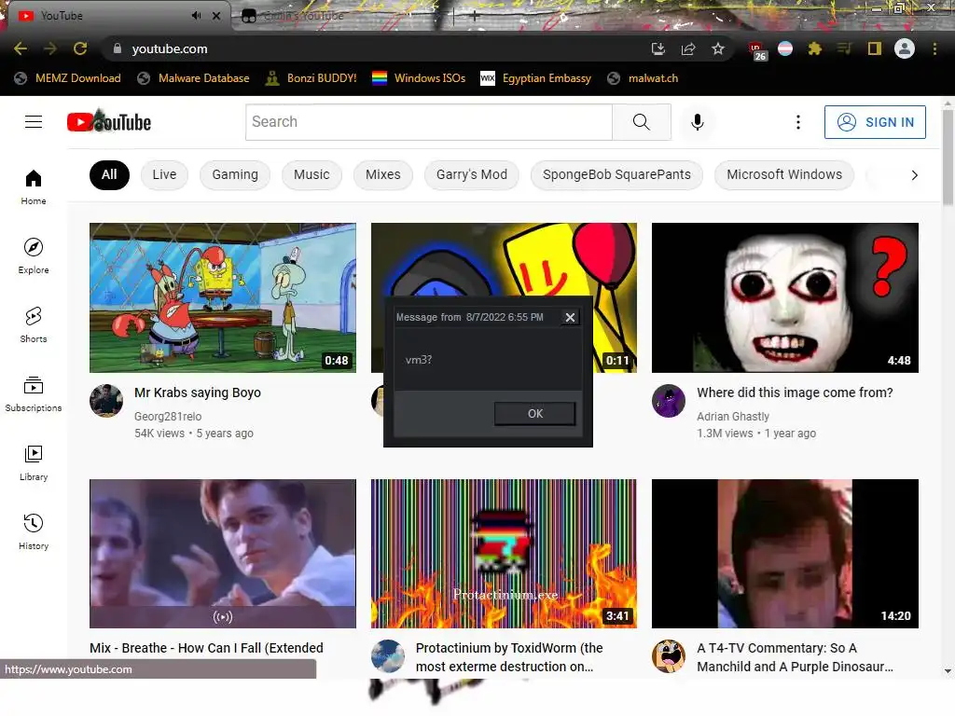The image size is (955, 716).
Task: Open Adrian Ghastly channel name
Action: point(733,417)
